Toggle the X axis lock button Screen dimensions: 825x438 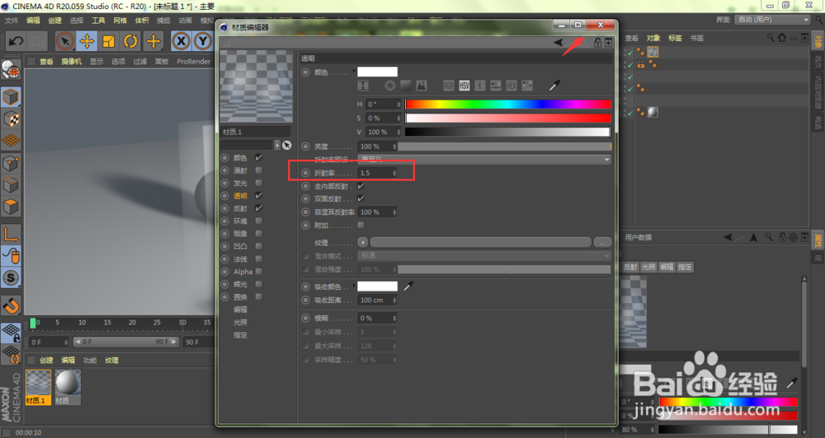pos(181,41)
